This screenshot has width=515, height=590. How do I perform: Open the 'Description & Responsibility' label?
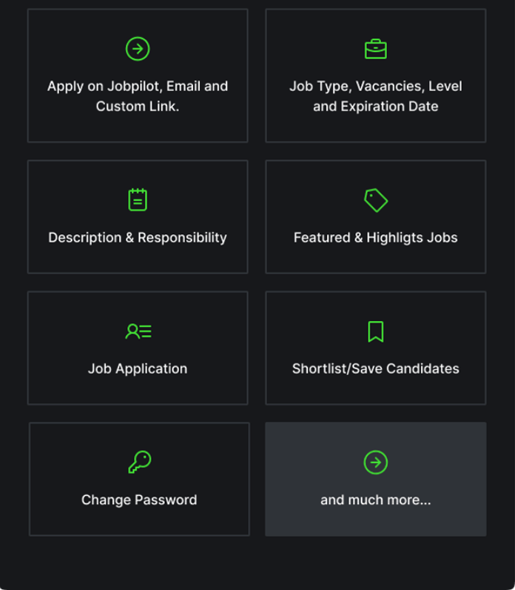[138, 238]
